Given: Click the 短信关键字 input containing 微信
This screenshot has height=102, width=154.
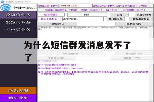Looking at the screenshot, I should [87, 15].
